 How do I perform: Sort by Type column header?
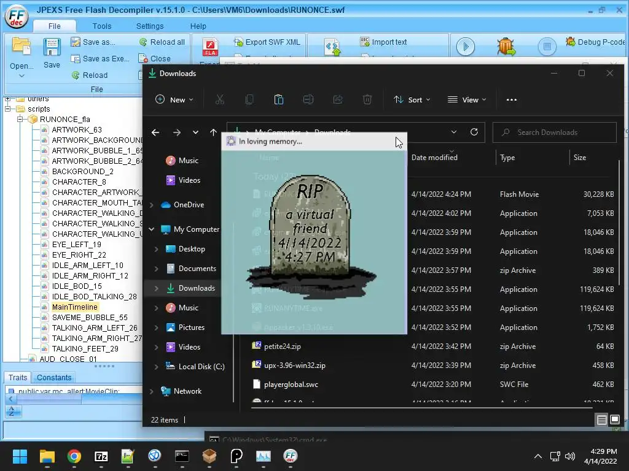pos(507,158)
